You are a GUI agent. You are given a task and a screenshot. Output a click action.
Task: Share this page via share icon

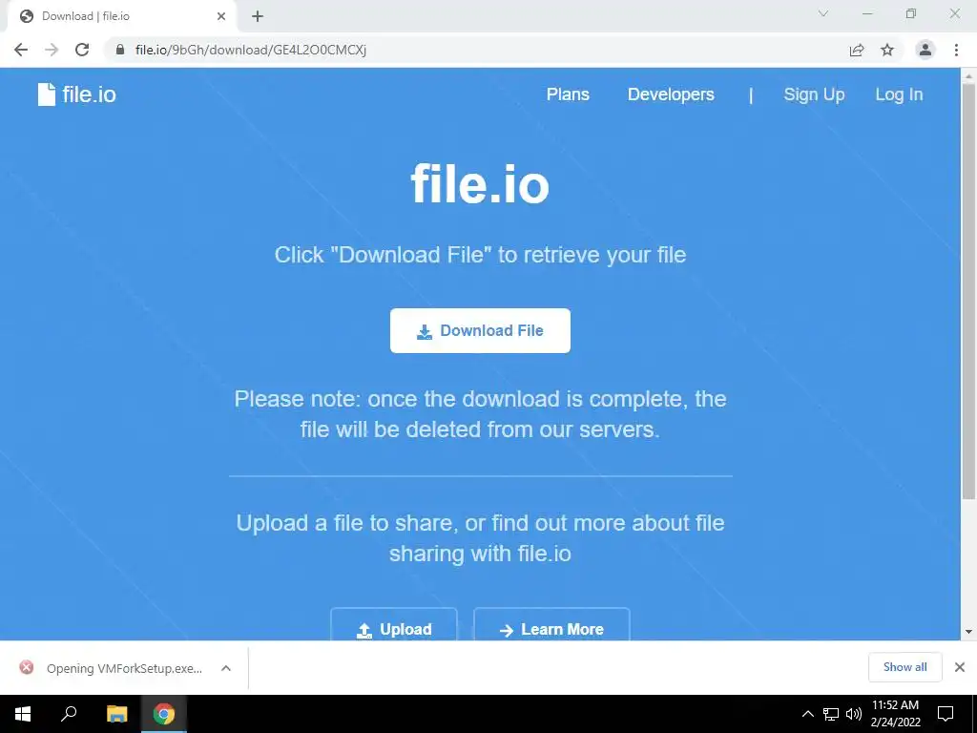click(857, 50)
